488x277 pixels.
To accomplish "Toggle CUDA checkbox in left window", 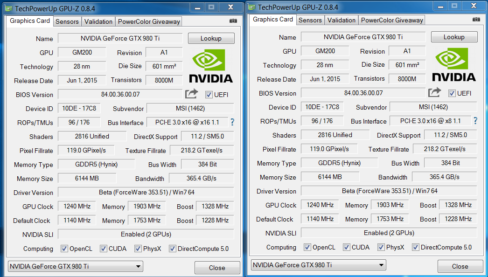I will (x=103, y=249).
